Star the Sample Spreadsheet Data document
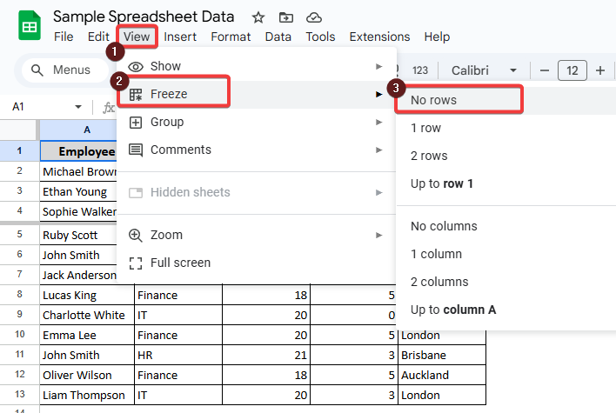Screen dimensions: 616x413 [x=258, y=17]
